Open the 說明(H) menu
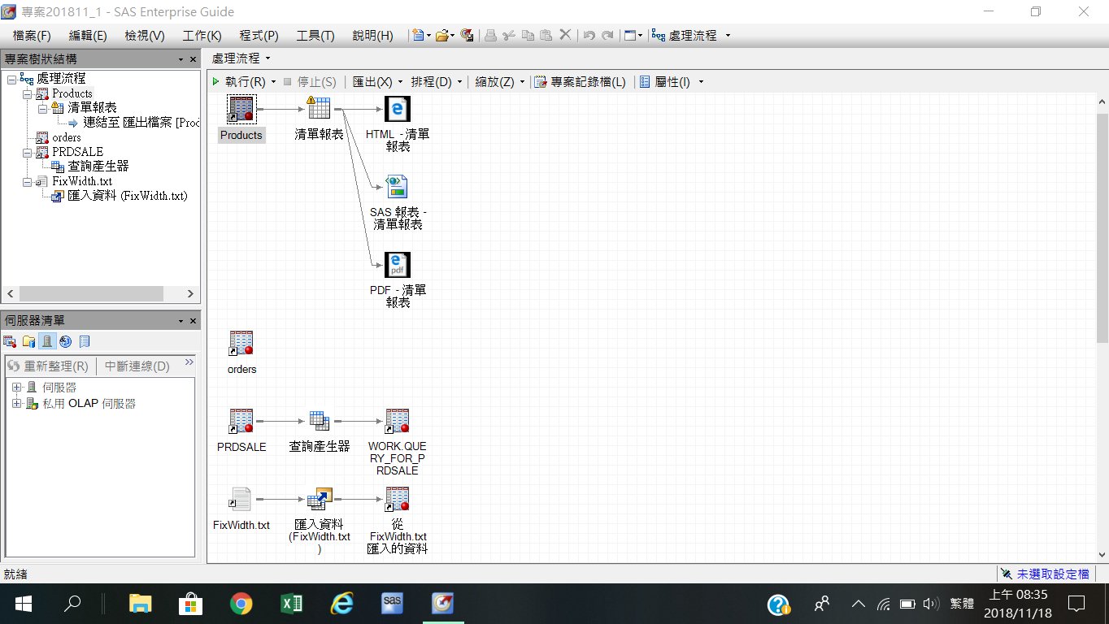This screenshot has width=1109, height=624. click(x=372, y=36)
